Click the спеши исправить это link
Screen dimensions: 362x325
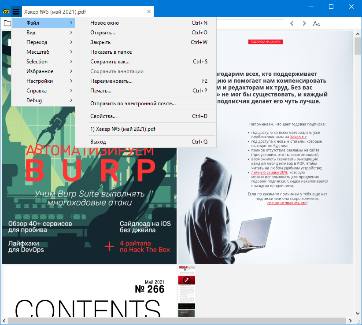pos(287,203)
